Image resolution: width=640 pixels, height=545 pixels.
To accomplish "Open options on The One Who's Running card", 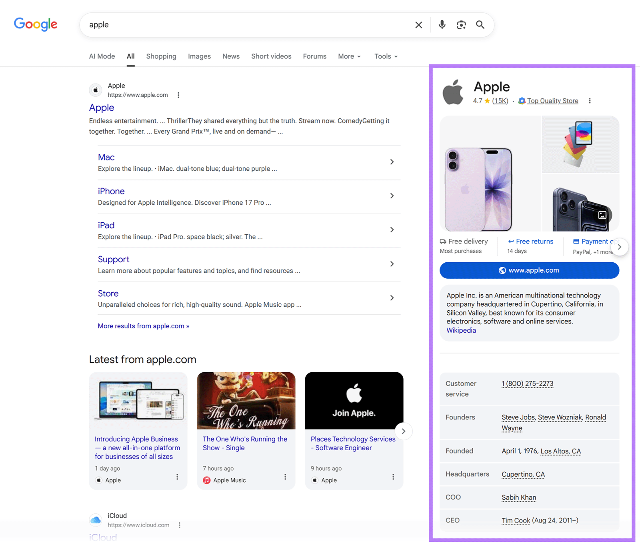I will point(285,477).
